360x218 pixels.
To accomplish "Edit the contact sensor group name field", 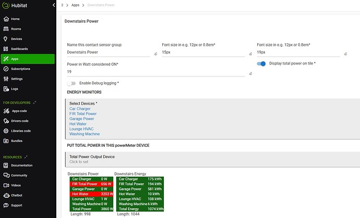I will point(110,53).
